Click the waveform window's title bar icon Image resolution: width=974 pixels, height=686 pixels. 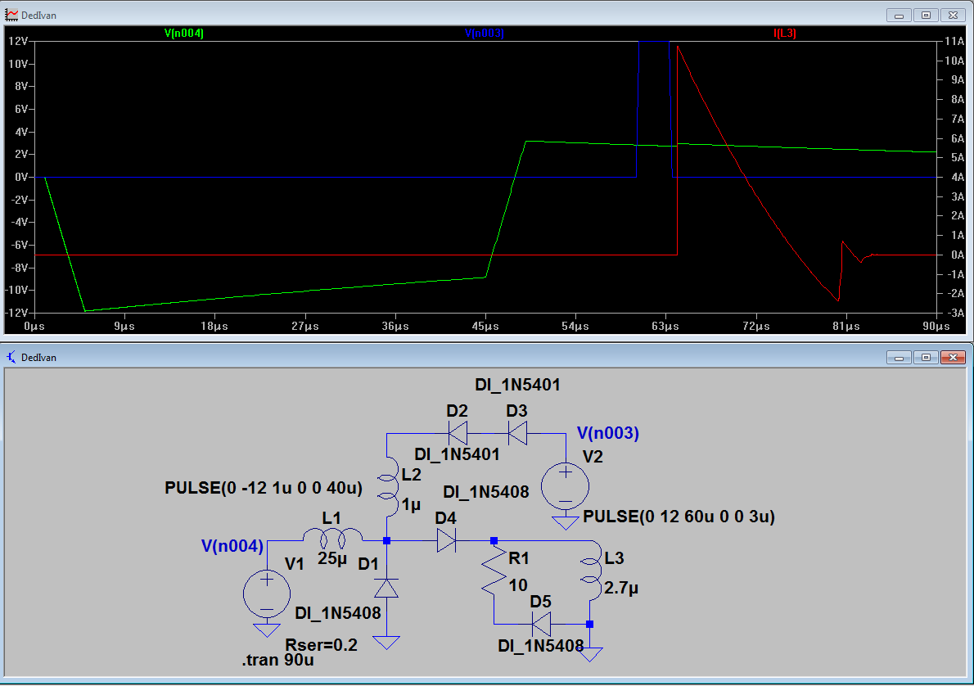pyautogui.click(x=11, y=15)
